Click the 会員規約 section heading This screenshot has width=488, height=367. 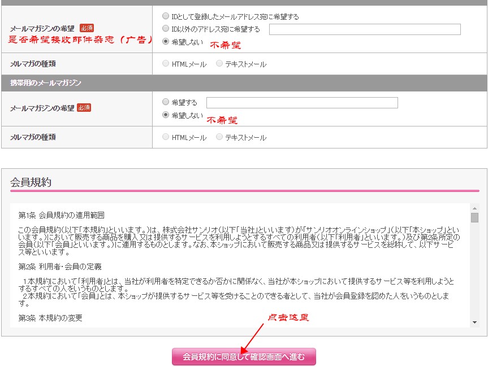[31, 182]
